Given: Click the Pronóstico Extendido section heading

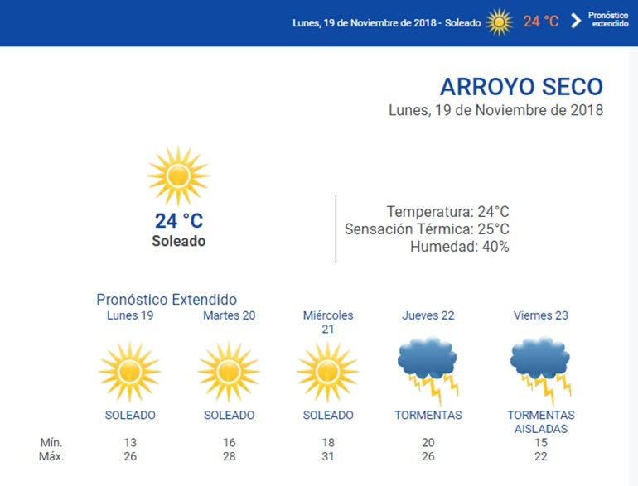Looking at the screenshot, I should tap(167, 300).
